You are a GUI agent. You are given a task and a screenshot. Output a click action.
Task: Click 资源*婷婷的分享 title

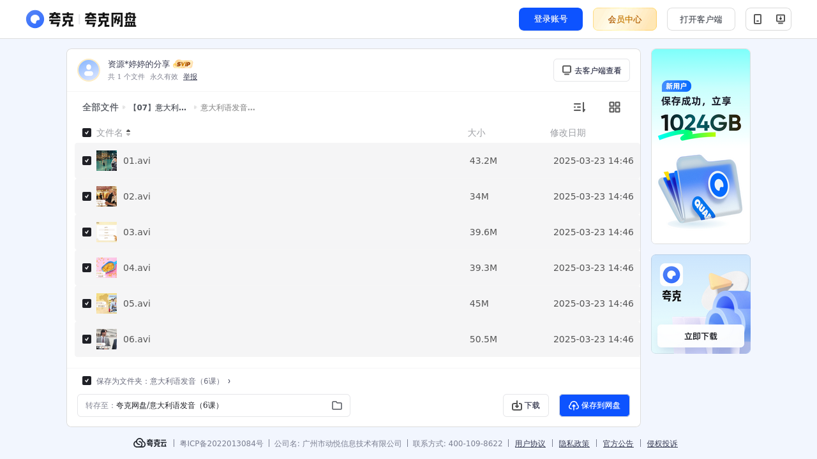click(x=139, y=64)
